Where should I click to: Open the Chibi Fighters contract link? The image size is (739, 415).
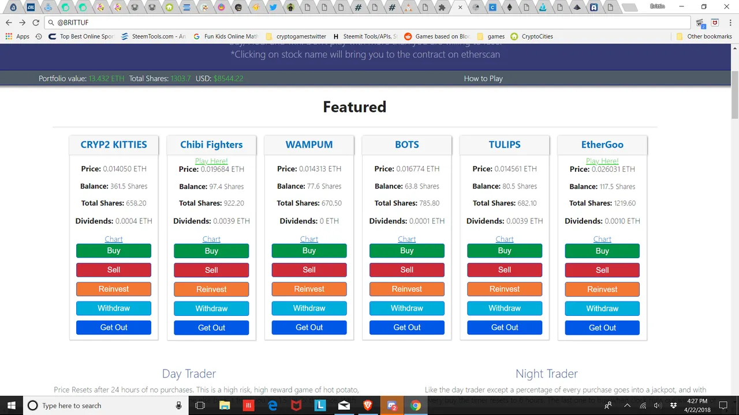(211, 145)
